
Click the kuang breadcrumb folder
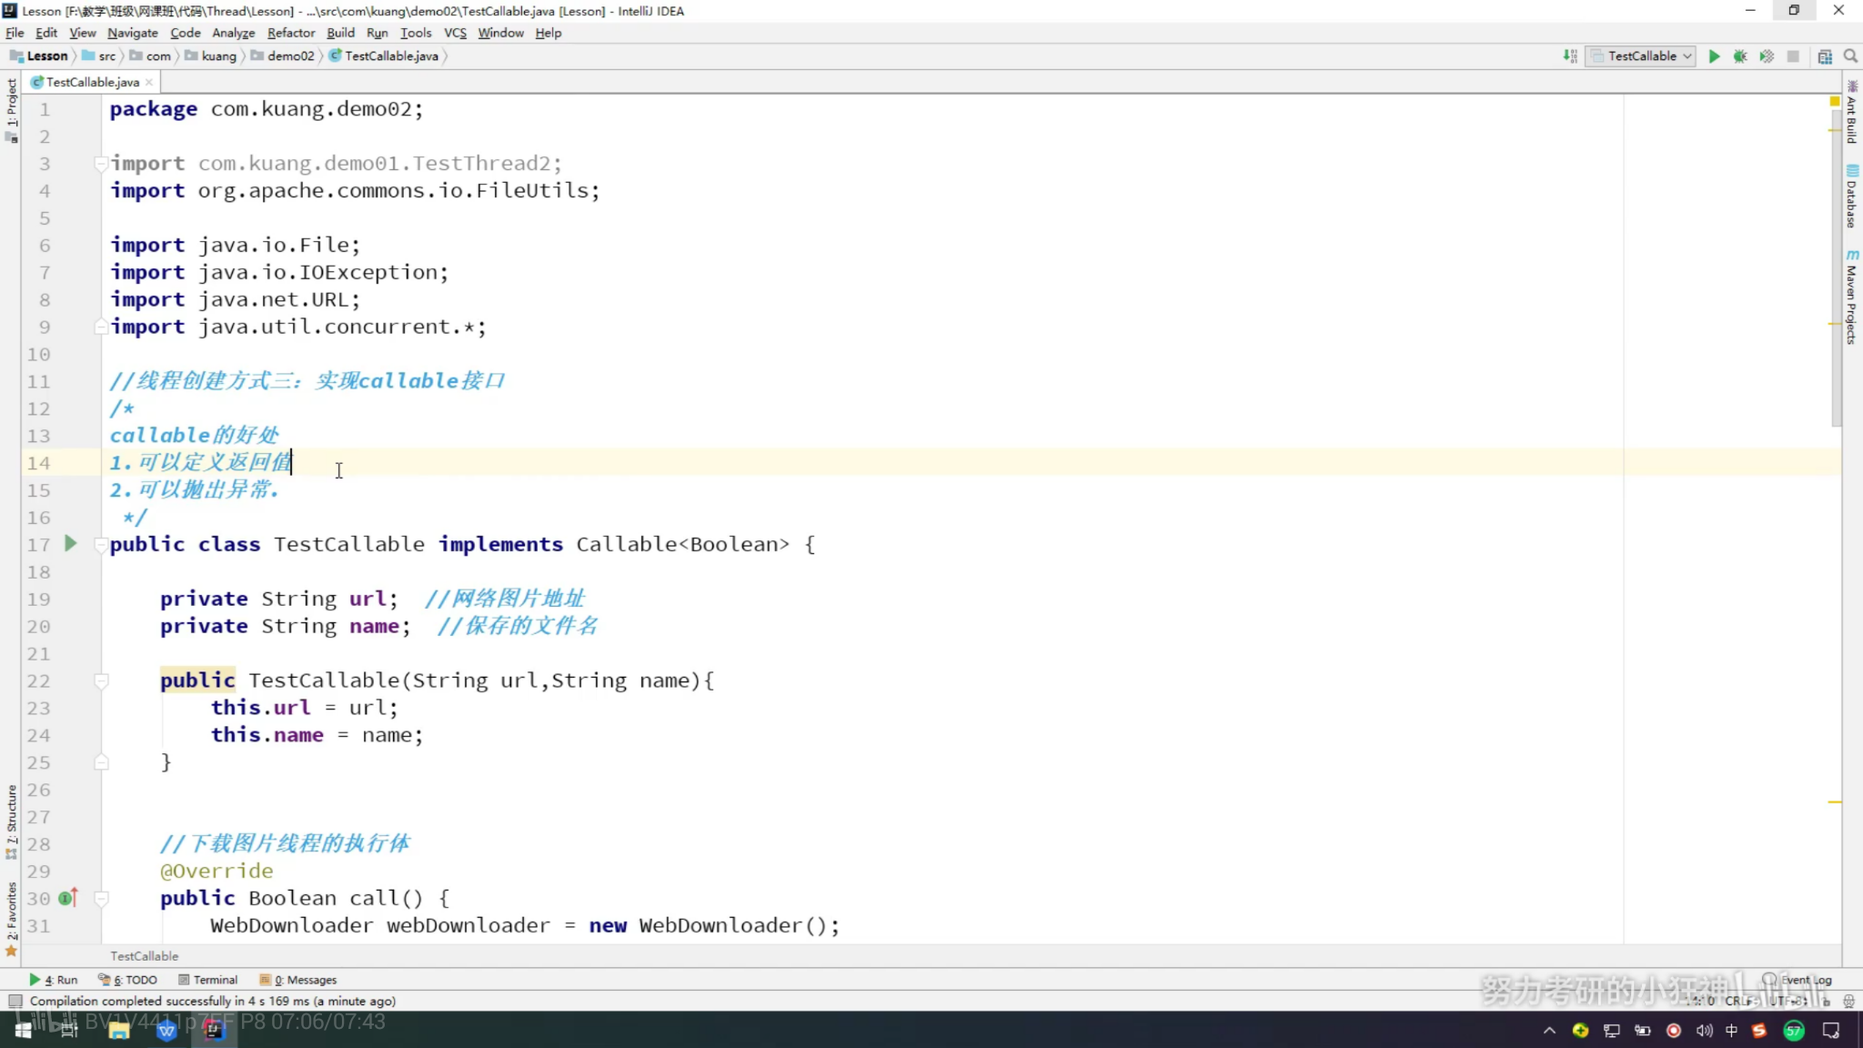[211, 56]
